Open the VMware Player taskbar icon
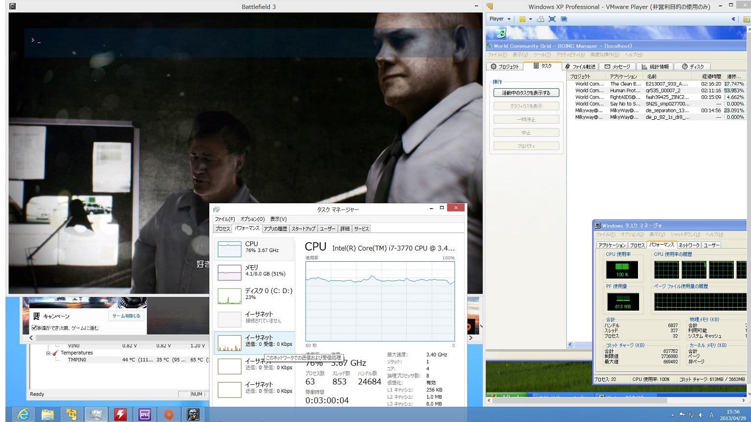Screen dimensions: 751x422 72,415
